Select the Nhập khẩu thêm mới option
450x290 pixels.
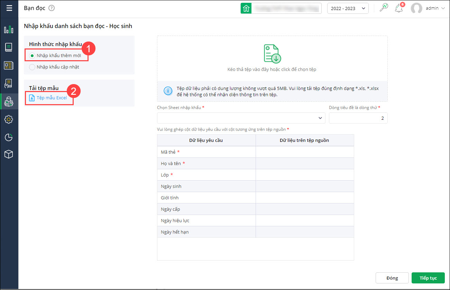click(x=56, y=55)
